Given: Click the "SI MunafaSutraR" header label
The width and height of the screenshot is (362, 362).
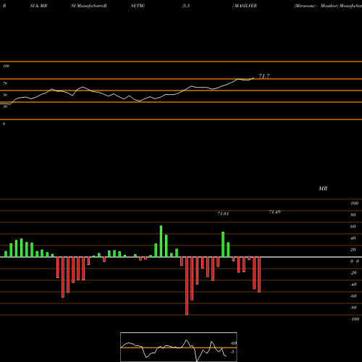Looking at the screenshot, I should (x=89, y=6).
